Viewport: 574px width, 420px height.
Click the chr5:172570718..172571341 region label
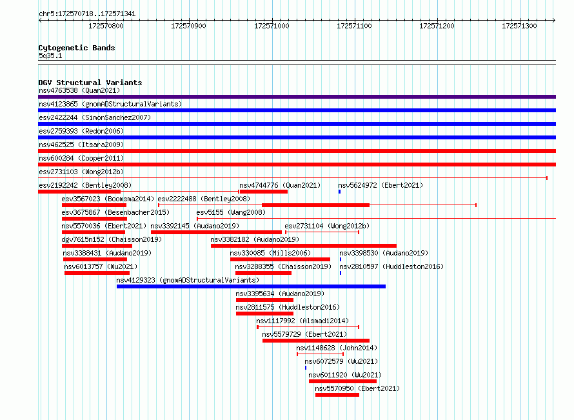(x=87, y=14)
